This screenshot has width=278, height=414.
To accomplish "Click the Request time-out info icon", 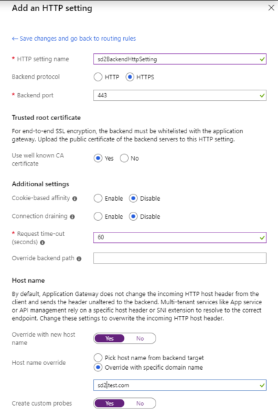I will (42, 242).
